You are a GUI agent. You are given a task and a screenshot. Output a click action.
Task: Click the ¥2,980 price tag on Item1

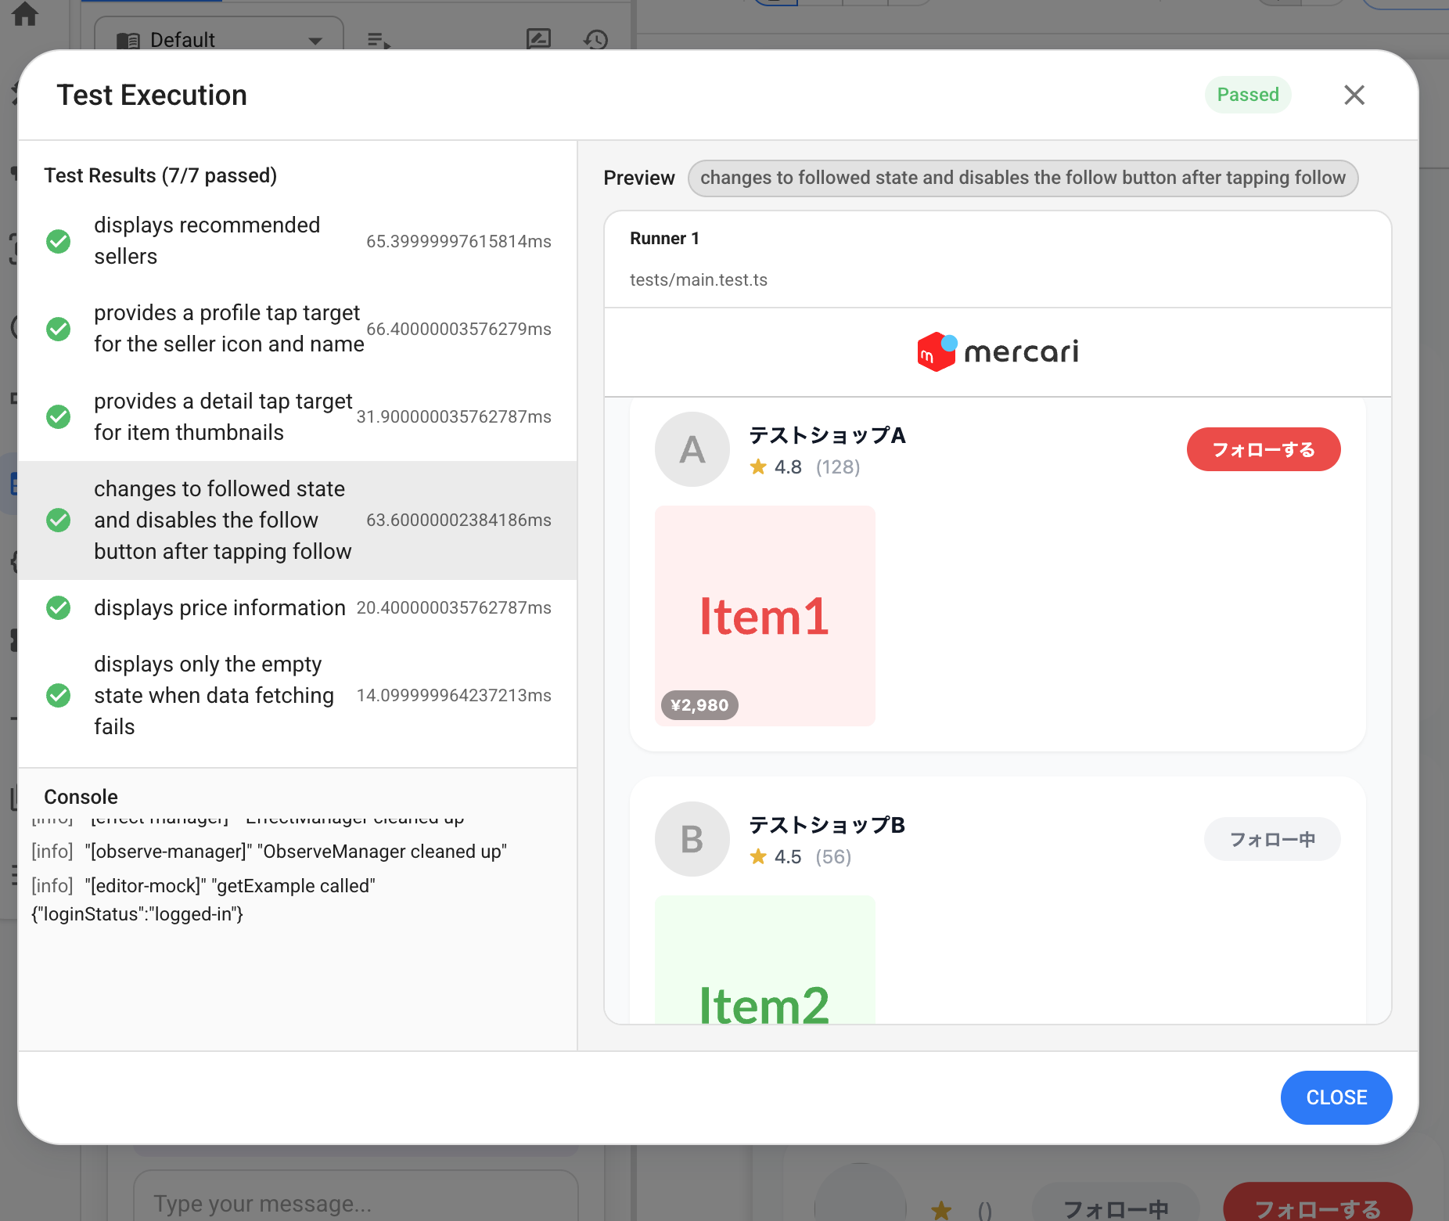699,705
